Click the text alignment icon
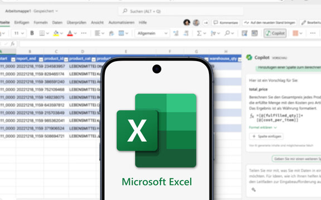Viewport: 321px width, 200px height. [x=98, y=33]
